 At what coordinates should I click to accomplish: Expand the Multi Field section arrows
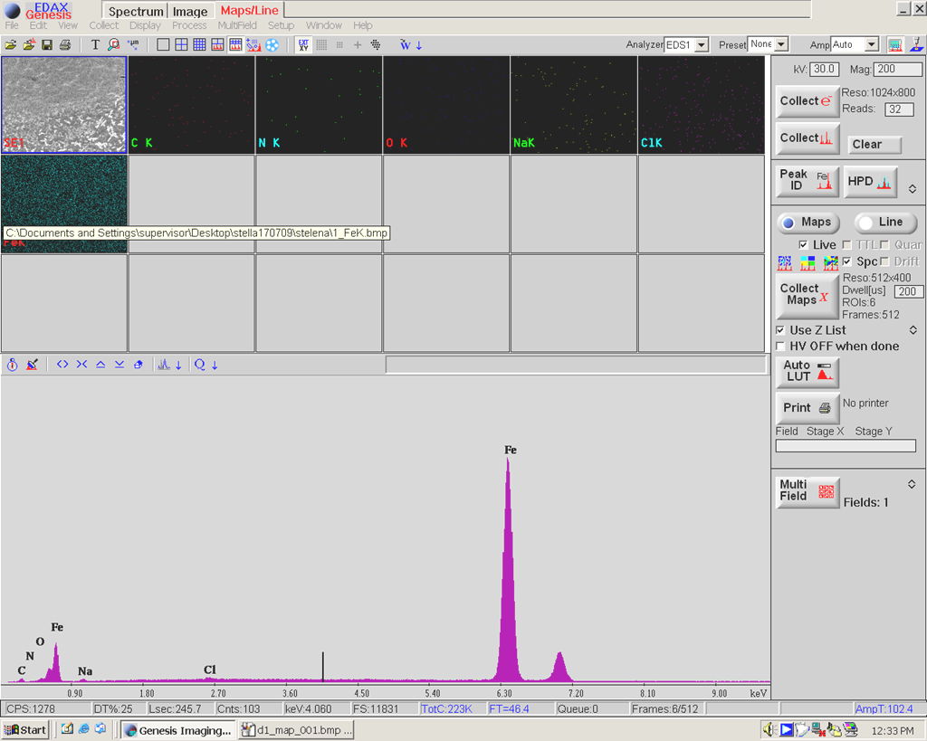coord(912,485)
